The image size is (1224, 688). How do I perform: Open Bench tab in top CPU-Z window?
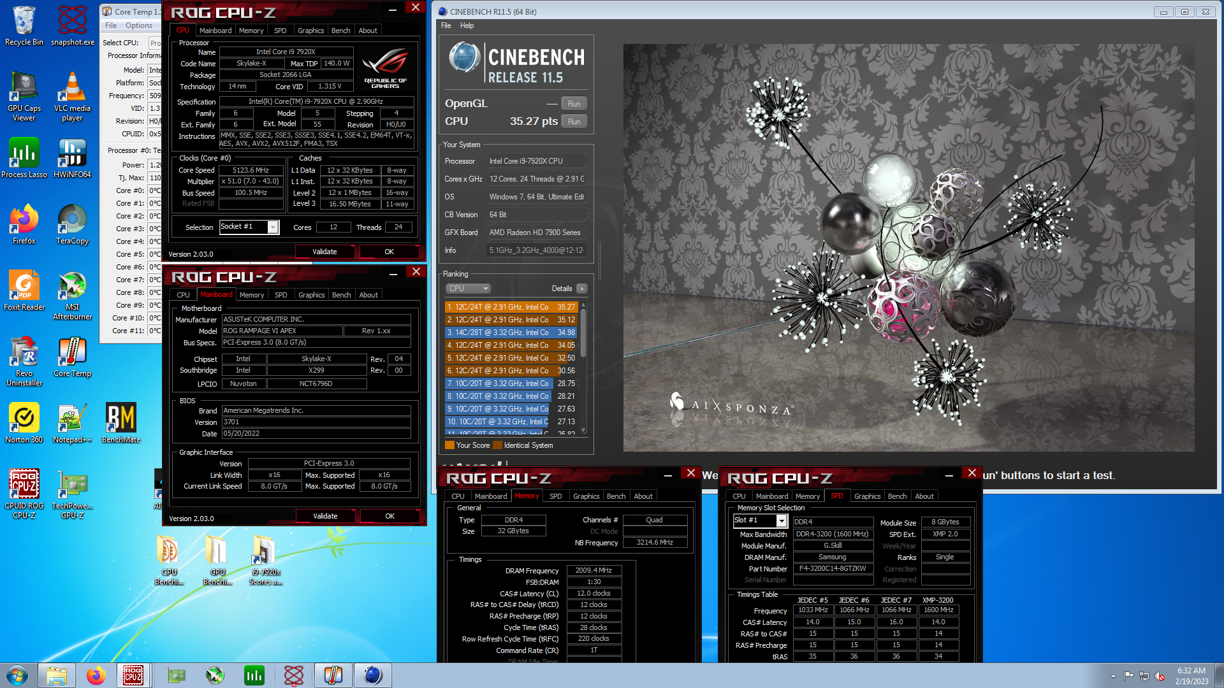340,31
